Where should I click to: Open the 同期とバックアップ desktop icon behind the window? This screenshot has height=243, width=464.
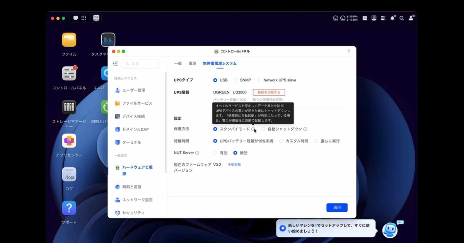point(104,107)
